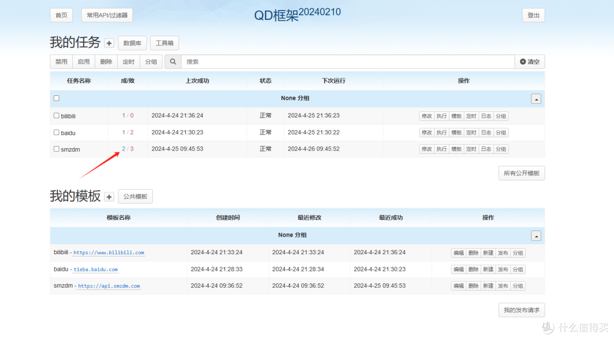Click 禁用 in the task toolbar
The width and height of the screenshot is (614, 340).
[61, 62]
